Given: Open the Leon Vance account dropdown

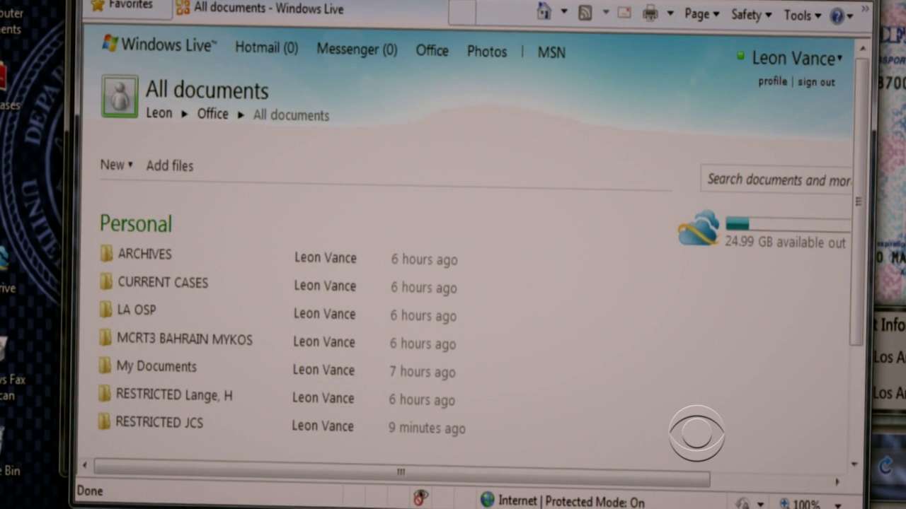Looking at the screenshot, I should tap(797, 58).
